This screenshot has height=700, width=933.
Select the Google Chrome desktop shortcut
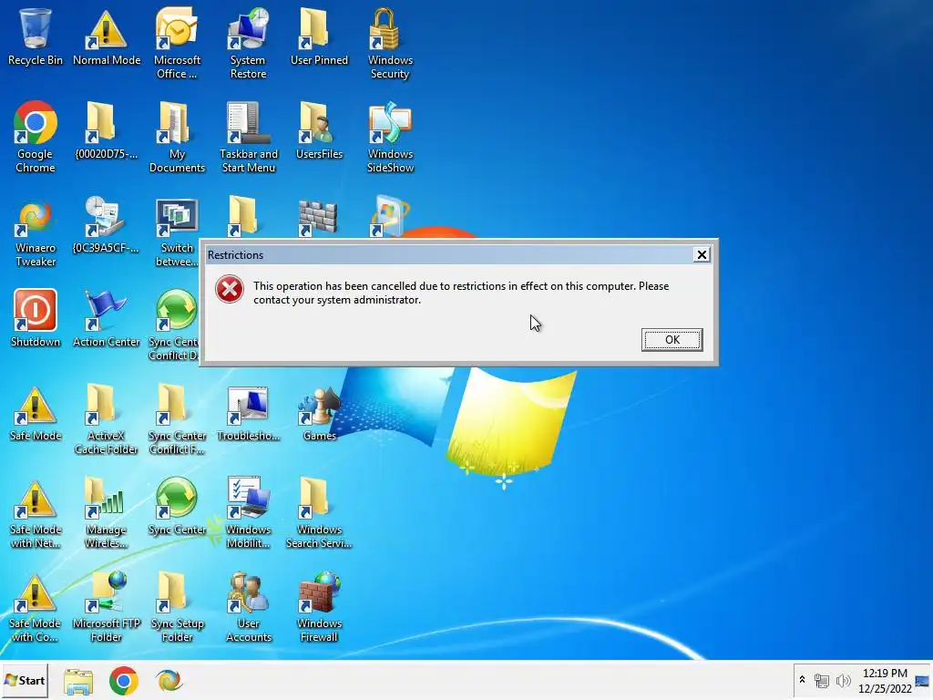coord(36,137)
